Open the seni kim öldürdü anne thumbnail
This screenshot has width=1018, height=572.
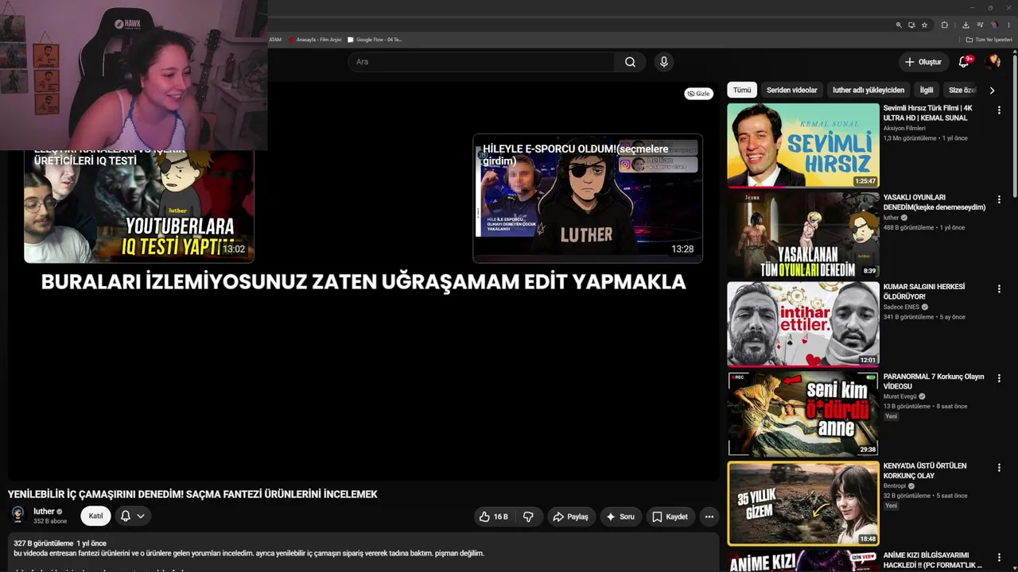803,413
